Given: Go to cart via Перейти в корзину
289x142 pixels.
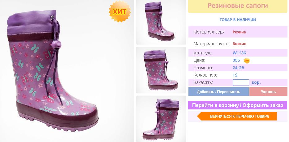Looking at the screenshot, I should [238, 105].
